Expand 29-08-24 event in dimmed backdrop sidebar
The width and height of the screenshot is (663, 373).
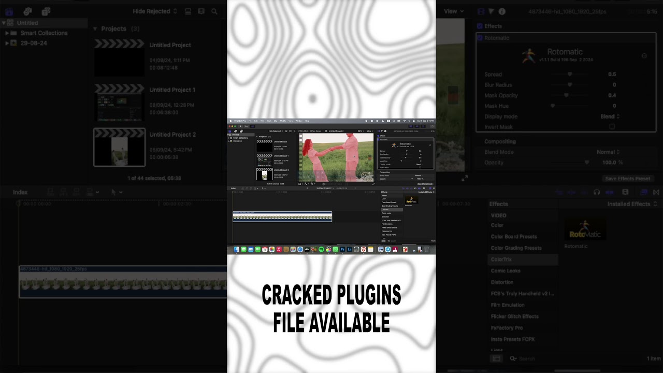point(7,43)
